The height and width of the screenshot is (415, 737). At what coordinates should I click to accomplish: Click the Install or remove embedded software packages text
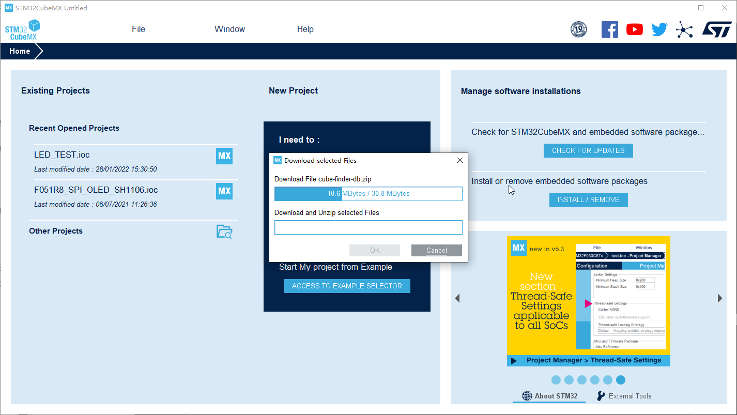pos(560,181)
